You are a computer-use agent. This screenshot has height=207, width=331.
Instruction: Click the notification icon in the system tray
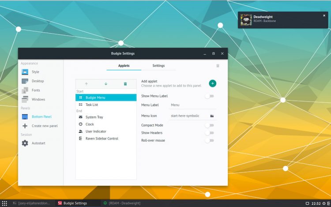[307, 203]
